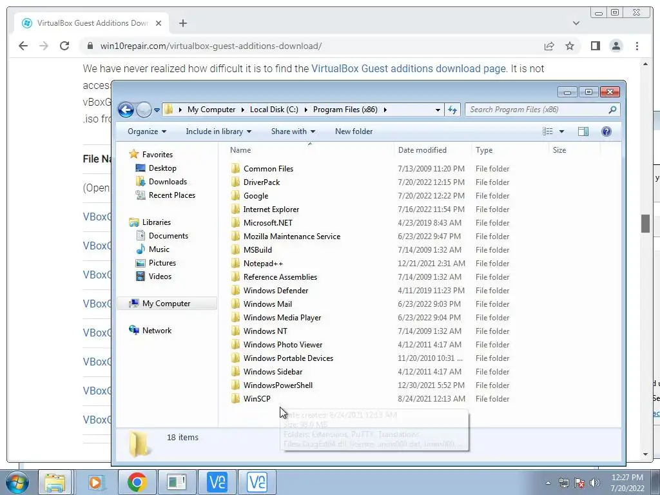Screen dimensions: 660x495
Task: Open Downloads in the navigation pane
Action: tap(168, 181)
